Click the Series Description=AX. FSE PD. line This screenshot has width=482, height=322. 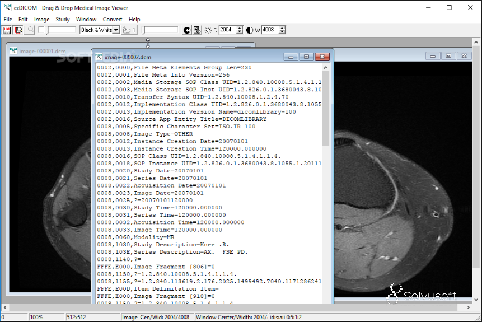click(172, 252)
